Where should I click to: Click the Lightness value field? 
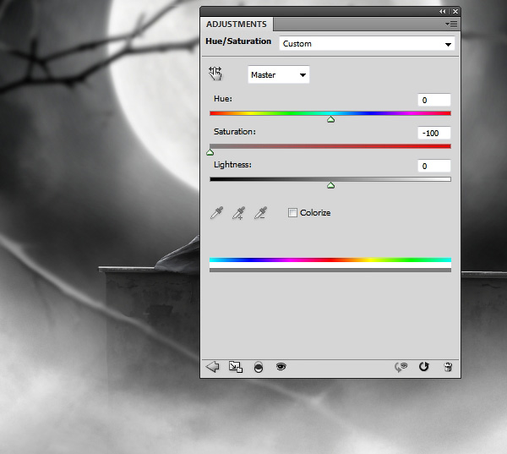point(434,166)
